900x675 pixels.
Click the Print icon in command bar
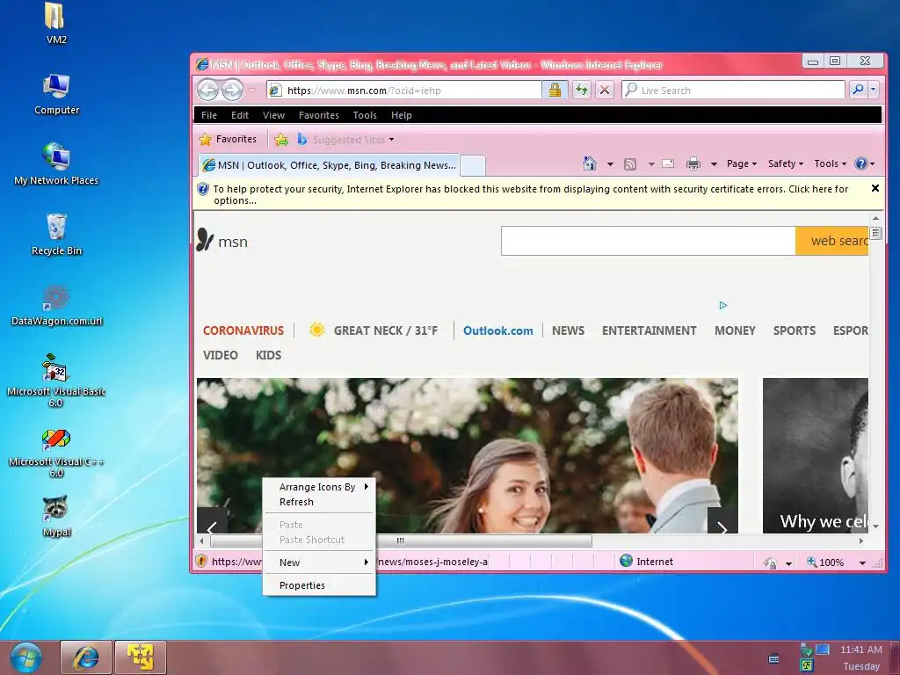point(693,164)
